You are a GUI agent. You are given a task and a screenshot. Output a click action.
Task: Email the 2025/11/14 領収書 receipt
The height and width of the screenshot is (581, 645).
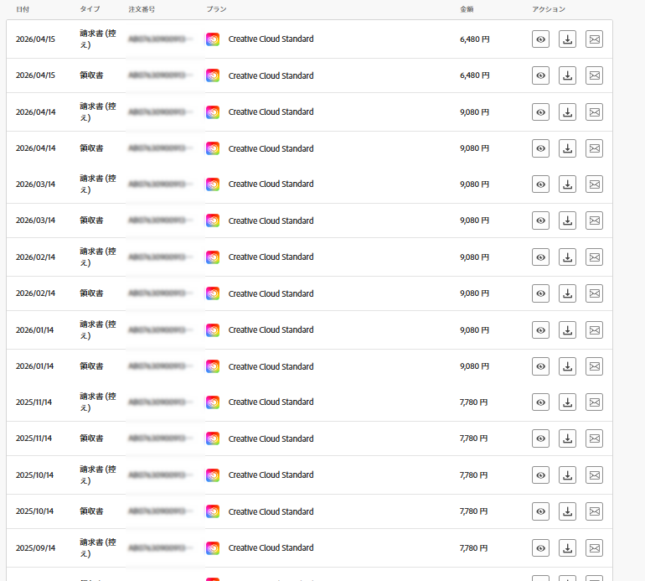pyautogui.click(x=595, y=438)
